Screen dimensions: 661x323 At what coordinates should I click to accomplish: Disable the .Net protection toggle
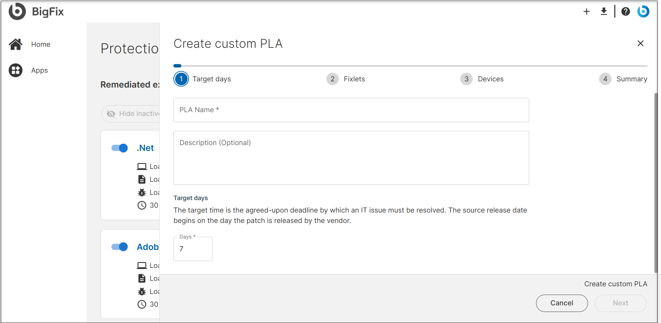click(x=119, y=148)
